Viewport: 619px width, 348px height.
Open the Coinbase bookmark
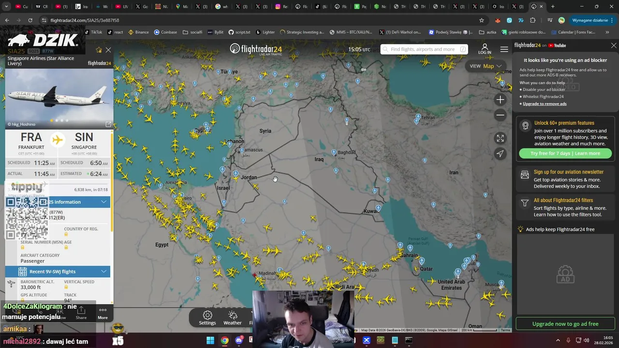pos(165,32)
